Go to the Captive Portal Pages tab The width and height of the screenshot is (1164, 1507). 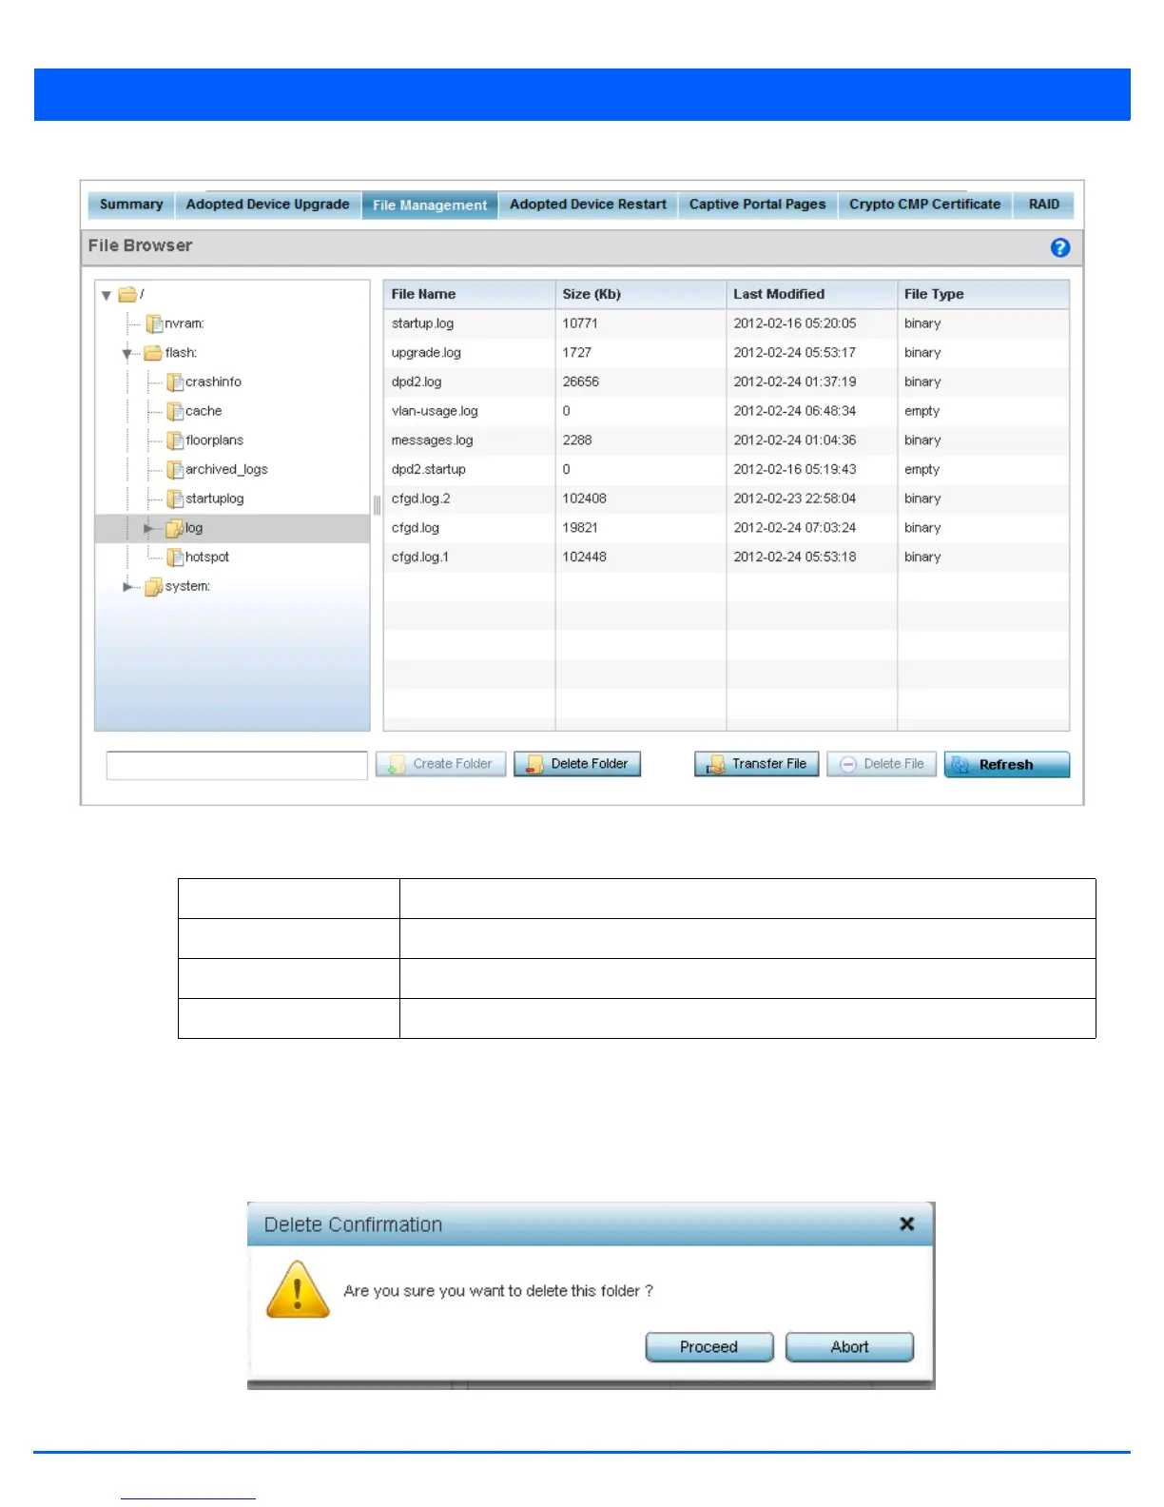click(757, 205)
